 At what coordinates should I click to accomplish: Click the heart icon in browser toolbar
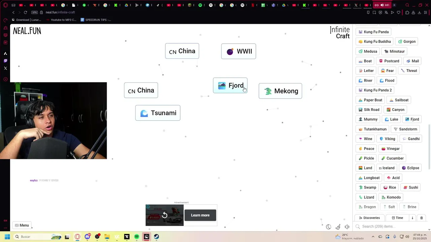399,12
